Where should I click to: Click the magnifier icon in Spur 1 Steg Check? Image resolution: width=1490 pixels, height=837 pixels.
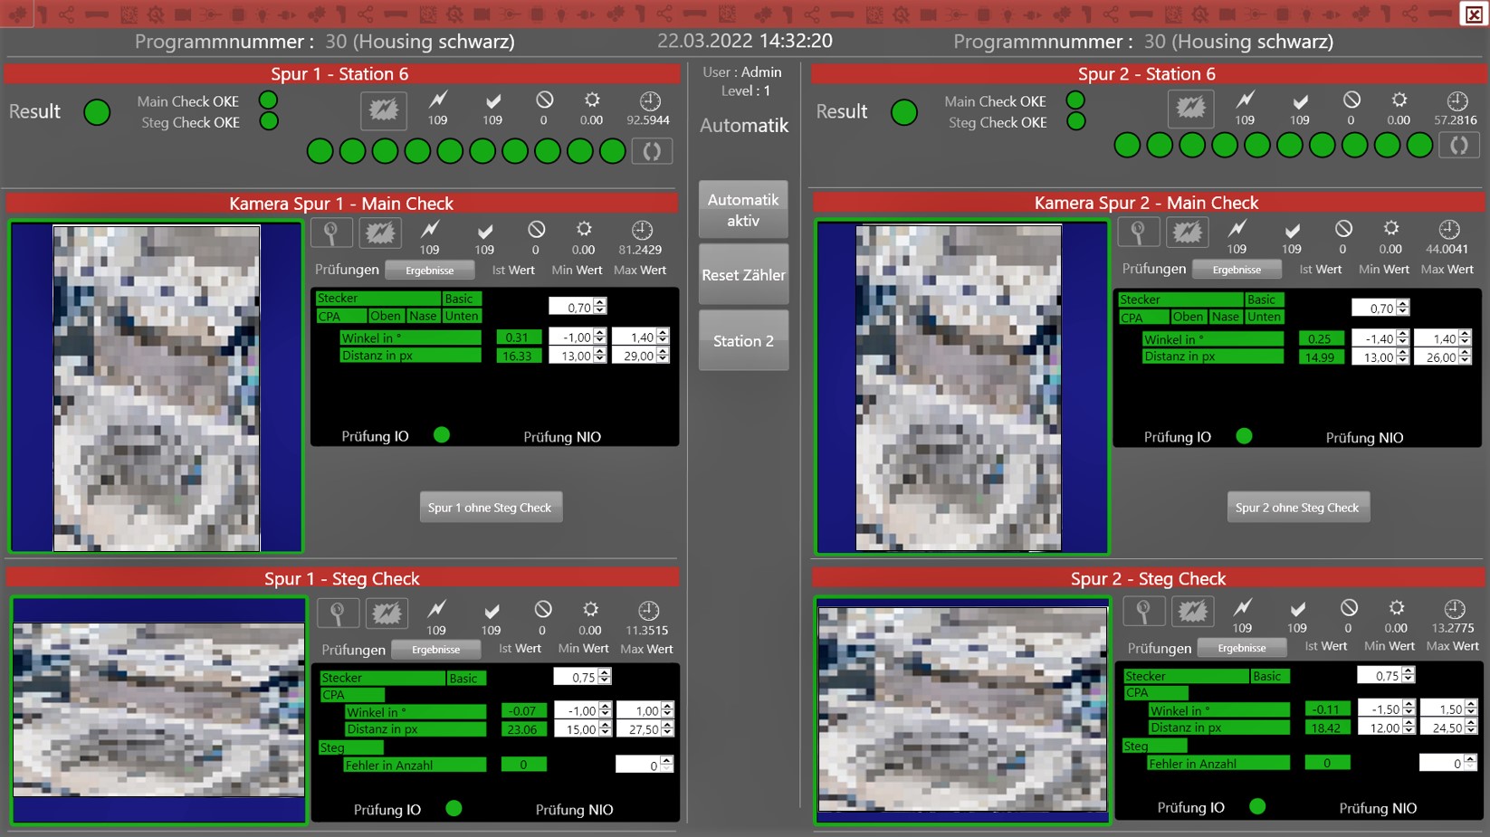pos(338,613)
